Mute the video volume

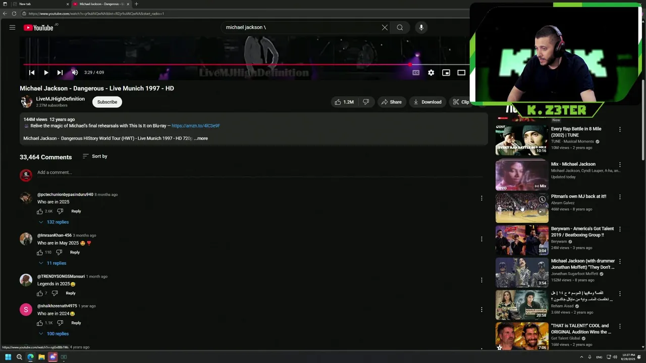[x=75, y=73]
